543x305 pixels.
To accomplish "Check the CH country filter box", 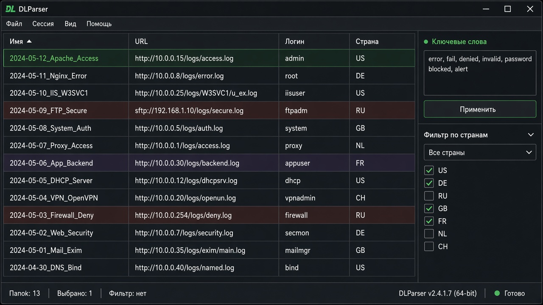I will tap(429, 247).
